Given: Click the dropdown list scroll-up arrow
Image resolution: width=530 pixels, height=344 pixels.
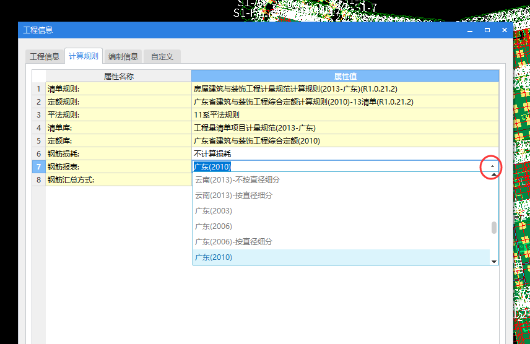Looking at the screenshot, I should 494,174.
